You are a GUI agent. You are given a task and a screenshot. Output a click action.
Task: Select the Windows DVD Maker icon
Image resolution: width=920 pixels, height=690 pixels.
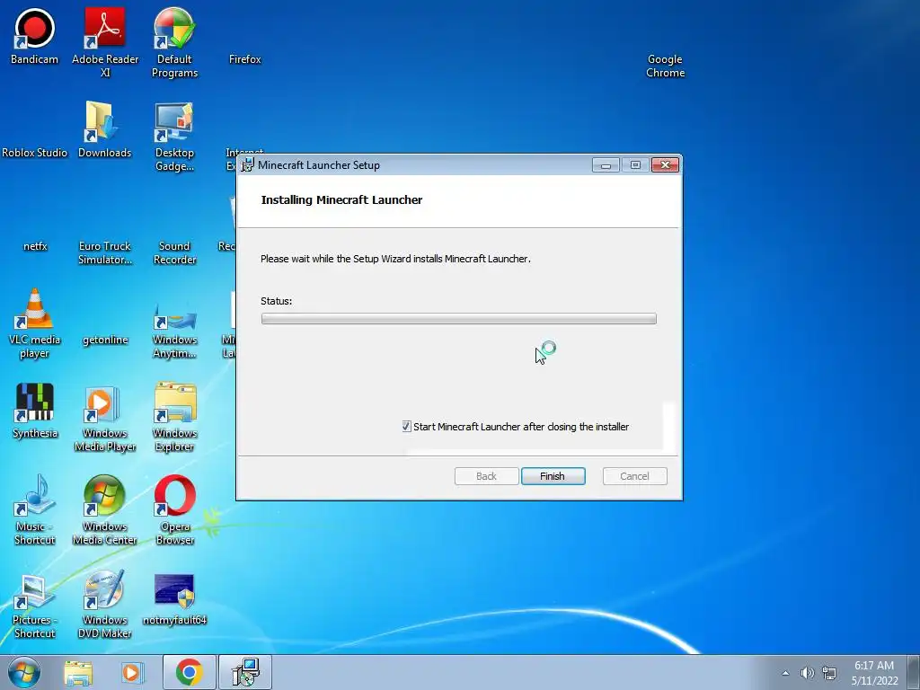pyautogui.click(x=105, y=605)
